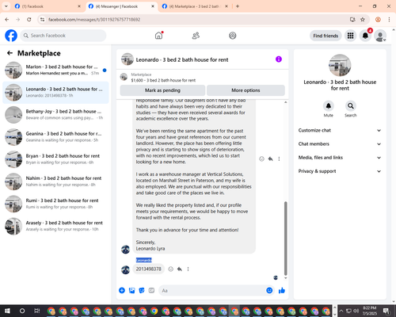Open the $1,600 listing link under header
This screenshot has width=396, height=317.
(x=163, y=80)
